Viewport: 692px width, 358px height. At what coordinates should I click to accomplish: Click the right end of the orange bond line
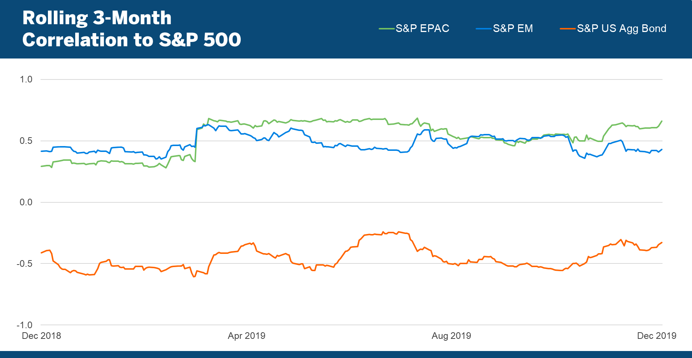662,242
